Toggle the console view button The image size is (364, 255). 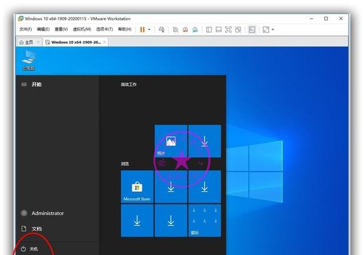point(252,29)
